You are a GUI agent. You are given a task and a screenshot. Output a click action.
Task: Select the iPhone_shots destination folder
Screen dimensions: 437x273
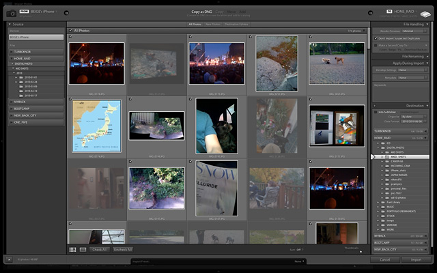[x=398, y=171]
